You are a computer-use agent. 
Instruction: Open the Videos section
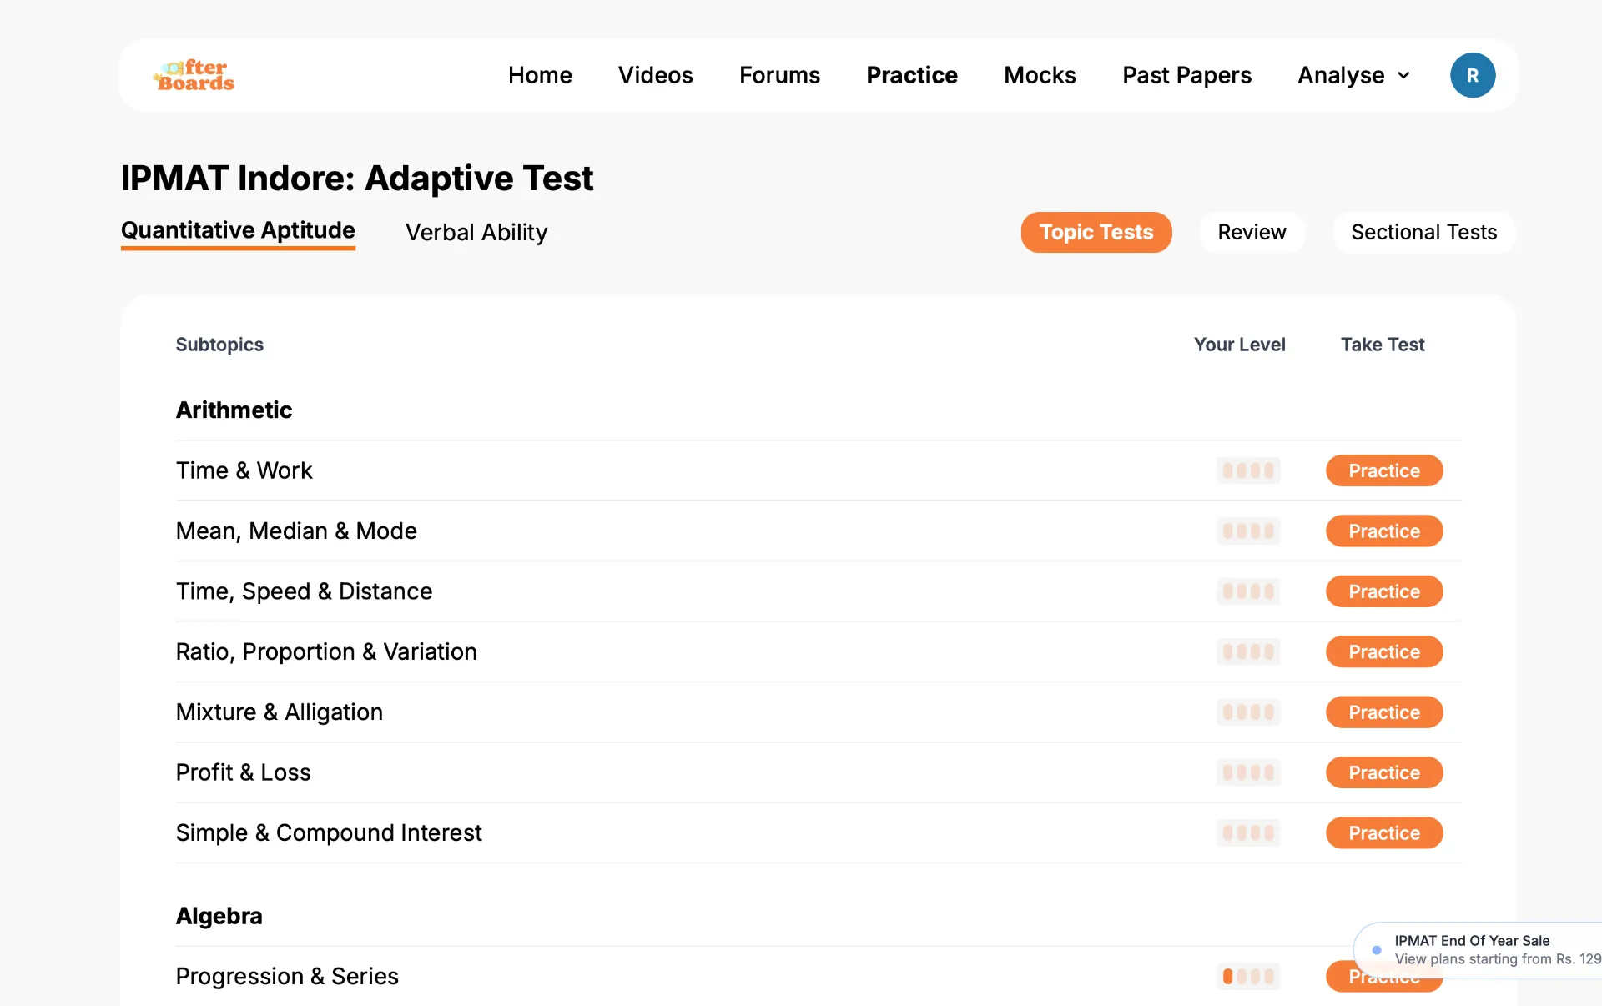[655, 75]
